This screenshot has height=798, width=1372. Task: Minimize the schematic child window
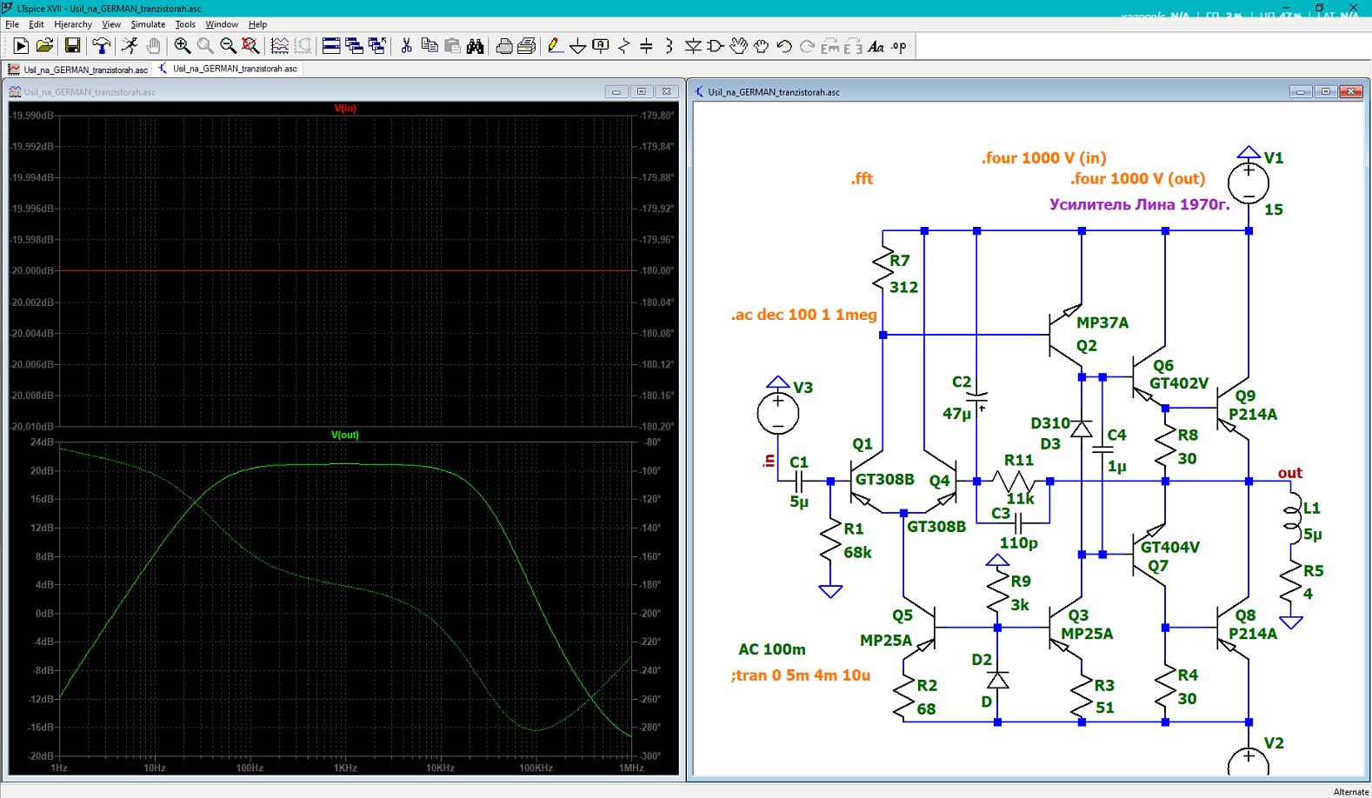[1301, 91]
